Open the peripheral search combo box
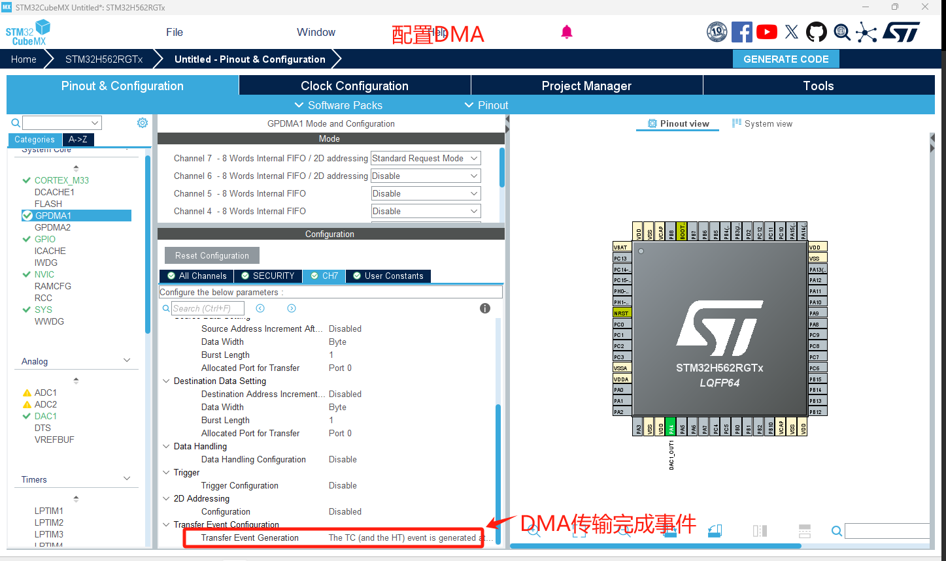 62,123
